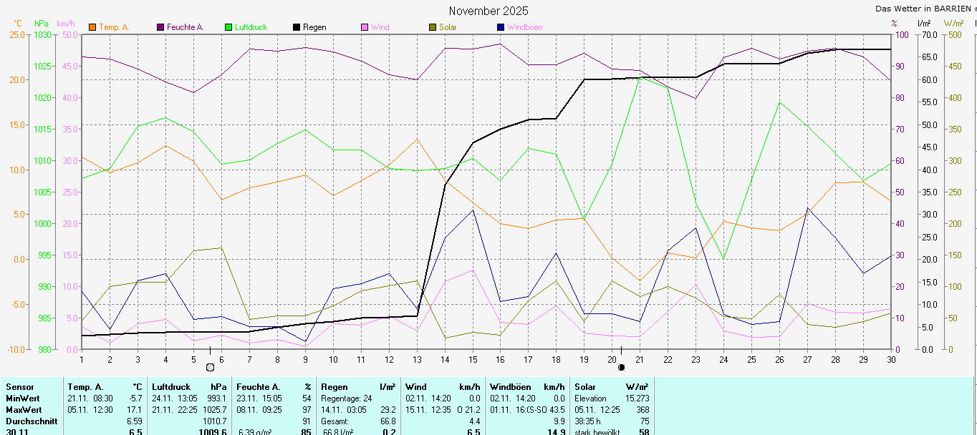Click the °C temperature axis unit label
This screenshot has width=977, height=435.
pyautogui.click(x=18, y=24)
